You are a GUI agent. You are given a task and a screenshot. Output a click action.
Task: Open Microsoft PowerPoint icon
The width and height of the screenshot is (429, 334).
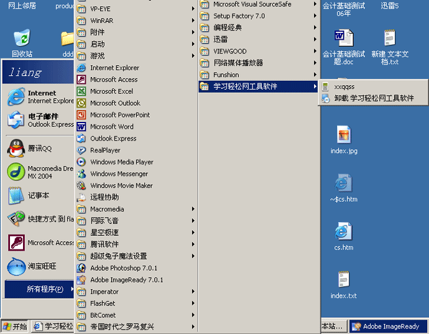81,114
